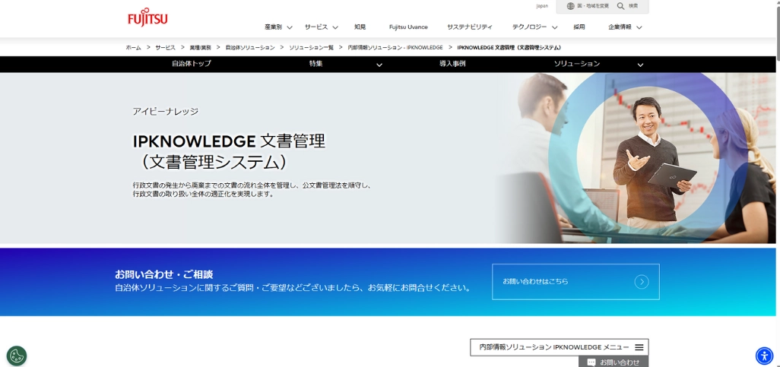780x367 pixels.
Task: Click the magnifying glass search icon
Action: click(x=620, y=6)
